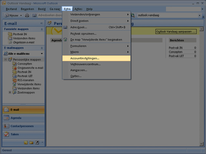This screenshot has height=154, width=206.
Task: Select Verzonden items under Favoriete mappen
Action: click(x=24, y=38)
